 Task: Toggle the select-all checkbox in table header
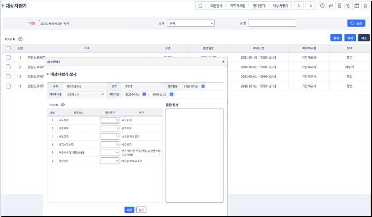coord(8,48)
